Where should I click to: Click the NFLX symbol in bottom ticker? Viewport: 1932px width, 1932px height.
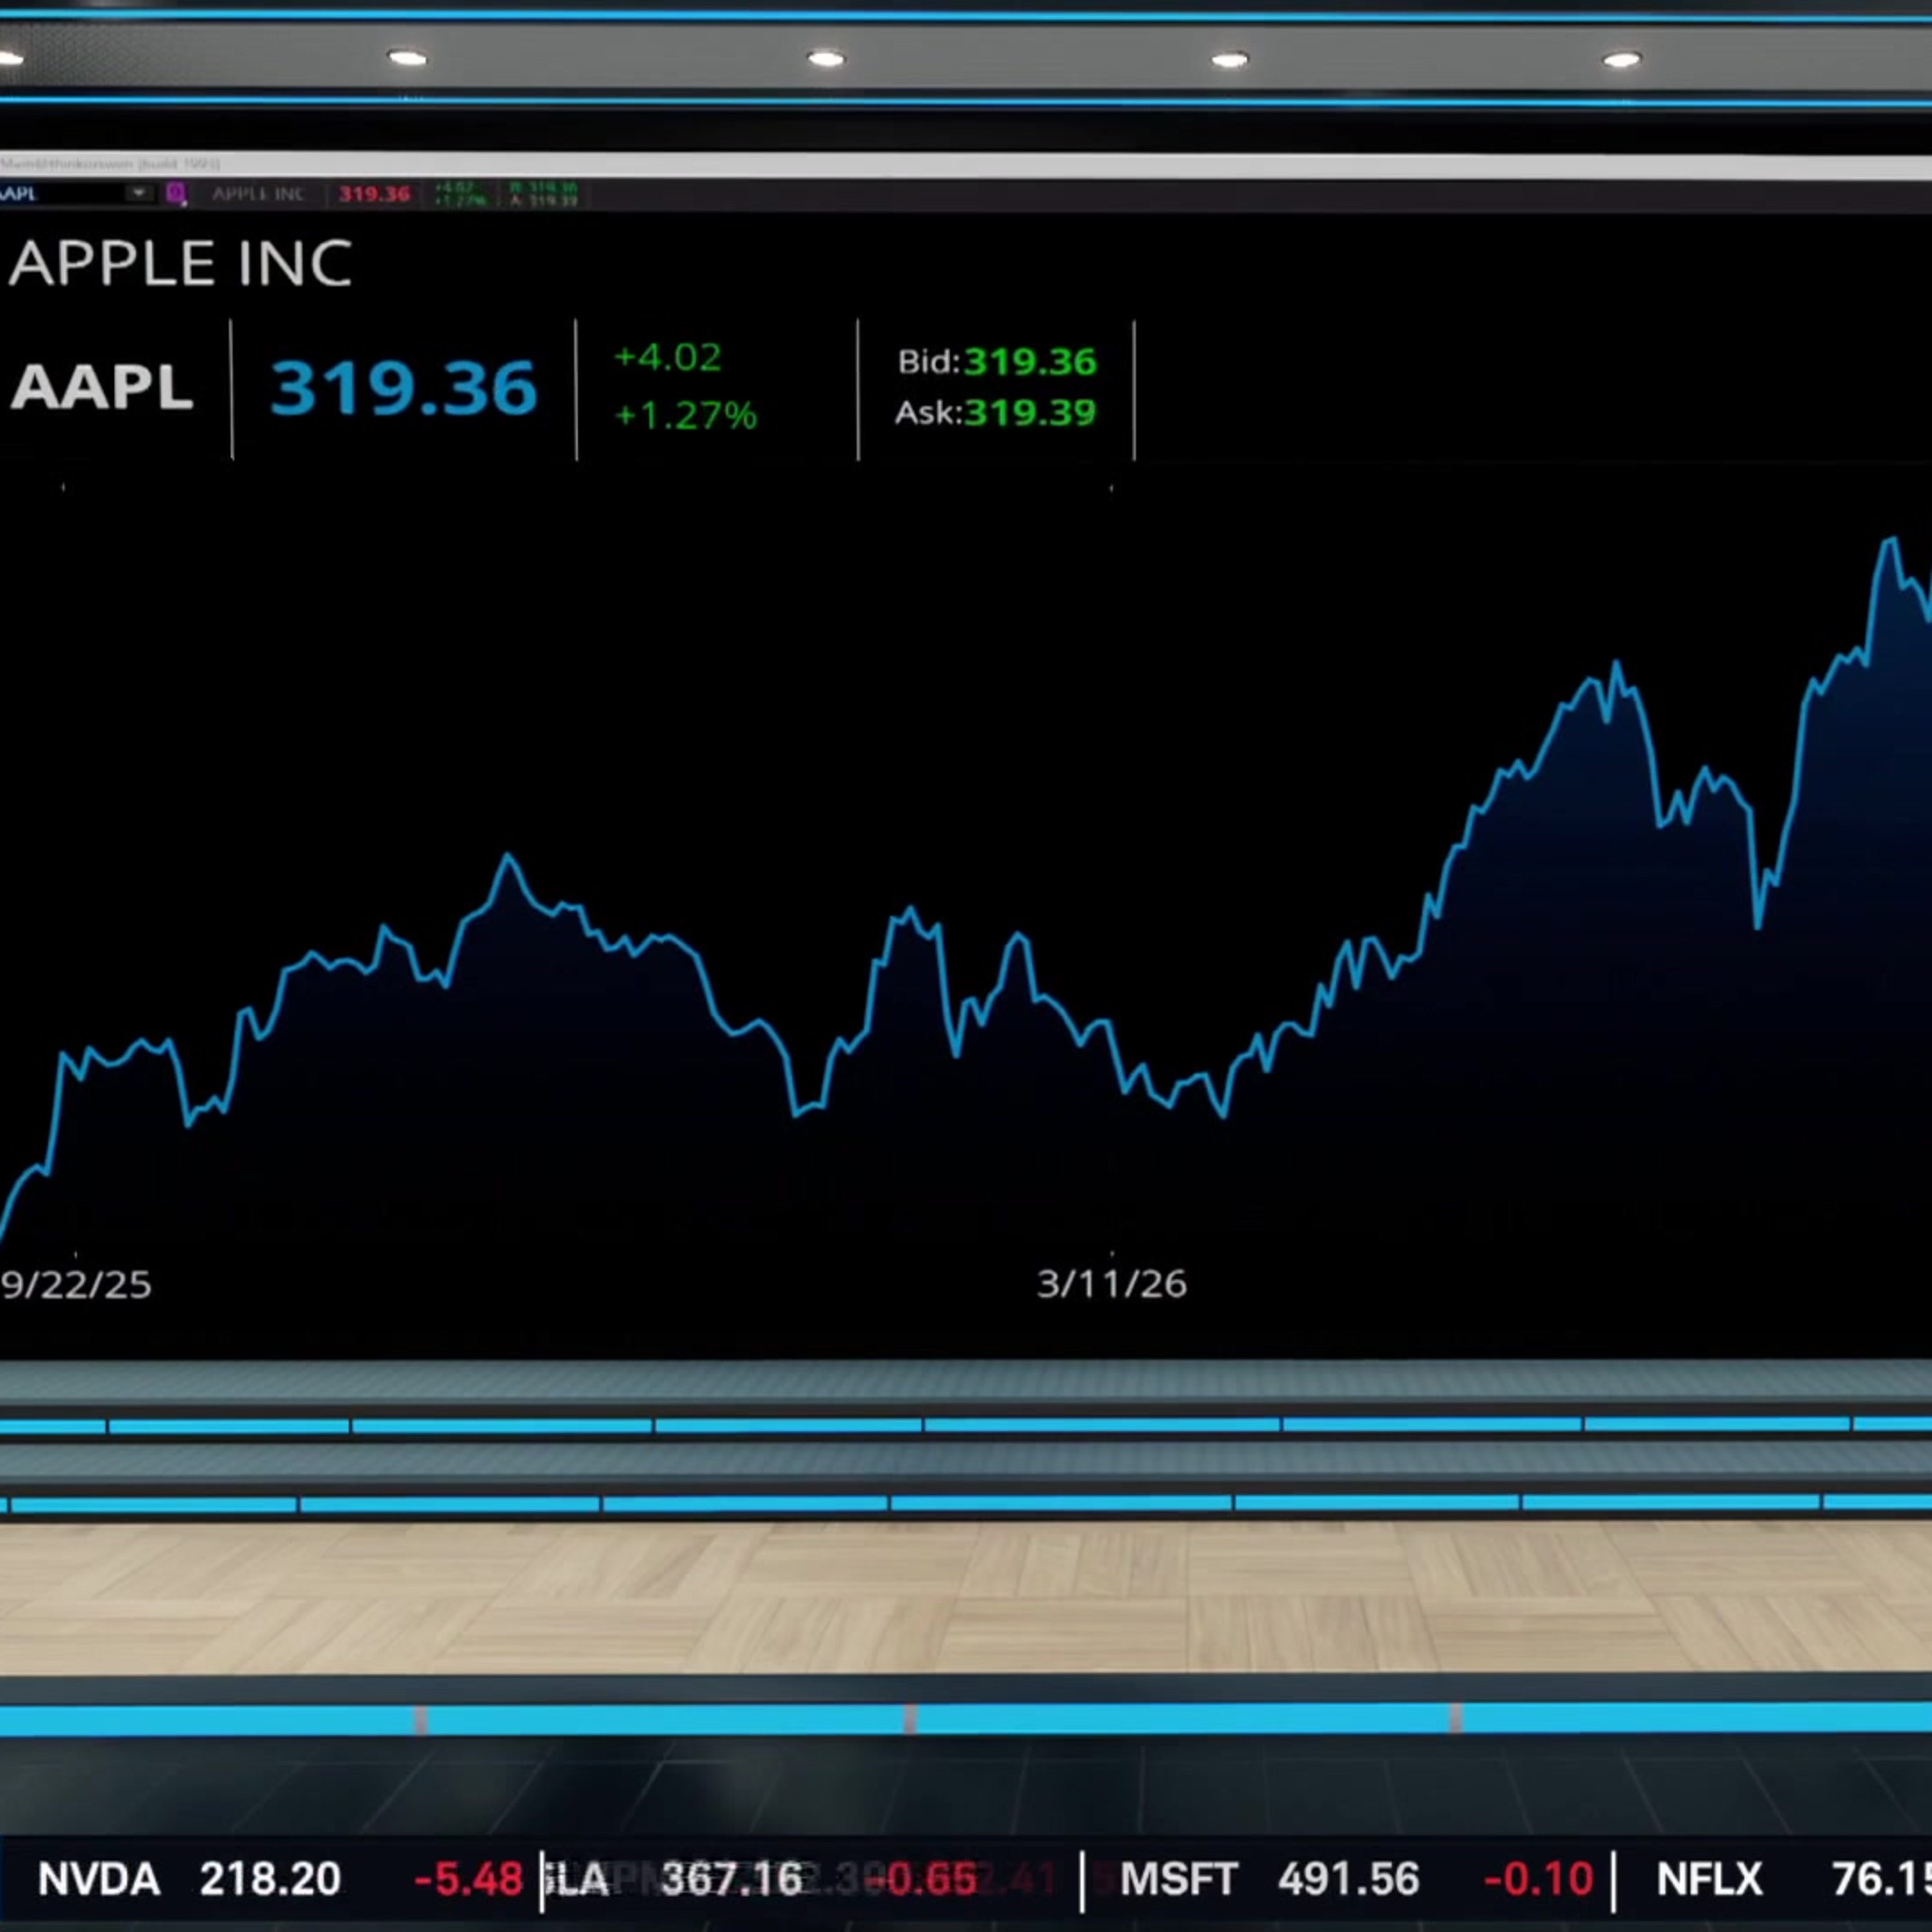pos(1709,1880)
